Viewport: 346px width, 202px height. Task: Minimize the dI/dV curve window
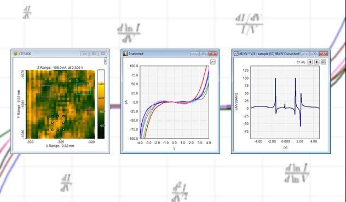305,54
